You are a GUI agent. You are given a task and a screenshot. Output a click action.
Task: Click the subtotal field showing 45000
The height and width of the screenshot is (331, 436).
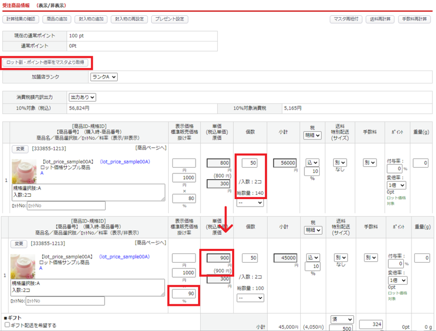pyautogui.click(x=284, y=258)
